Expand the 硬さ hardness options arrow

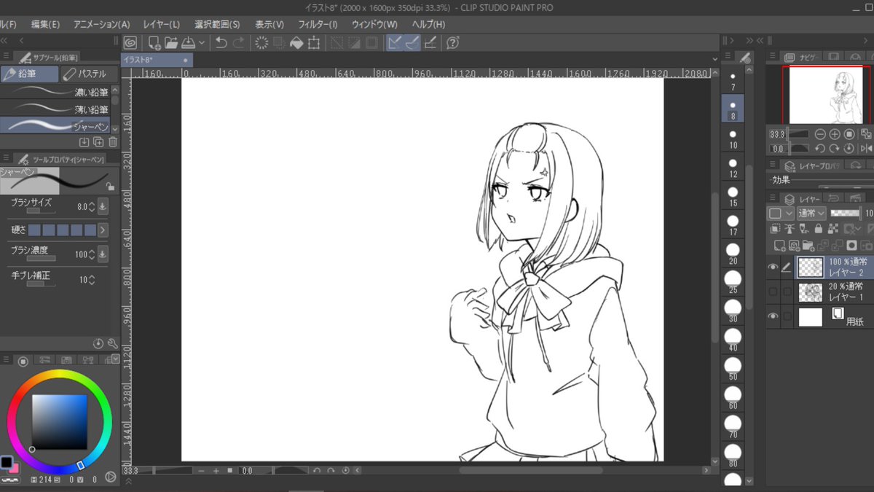click(x=103, y=230)
